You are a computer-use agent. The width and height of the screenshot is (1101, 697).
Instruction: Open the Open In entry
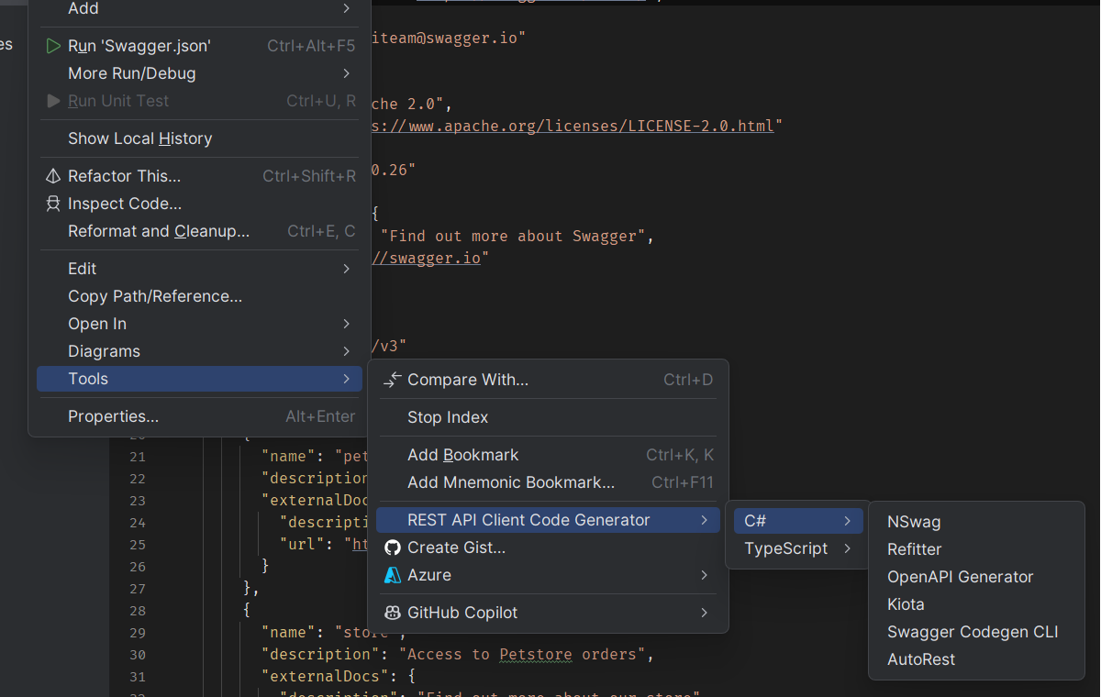pyautogui.click(x=200, y=324)
